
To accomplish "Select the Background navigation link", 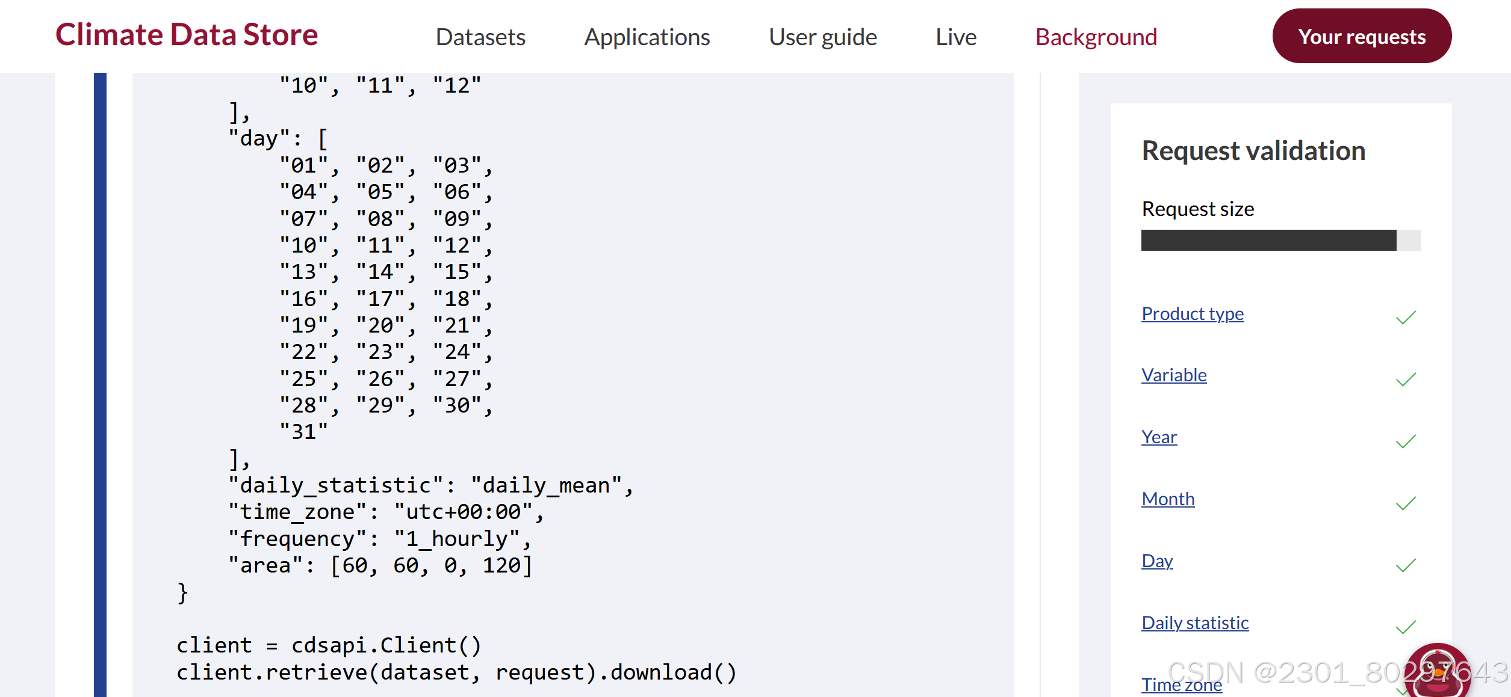I will pos(1096,37).
